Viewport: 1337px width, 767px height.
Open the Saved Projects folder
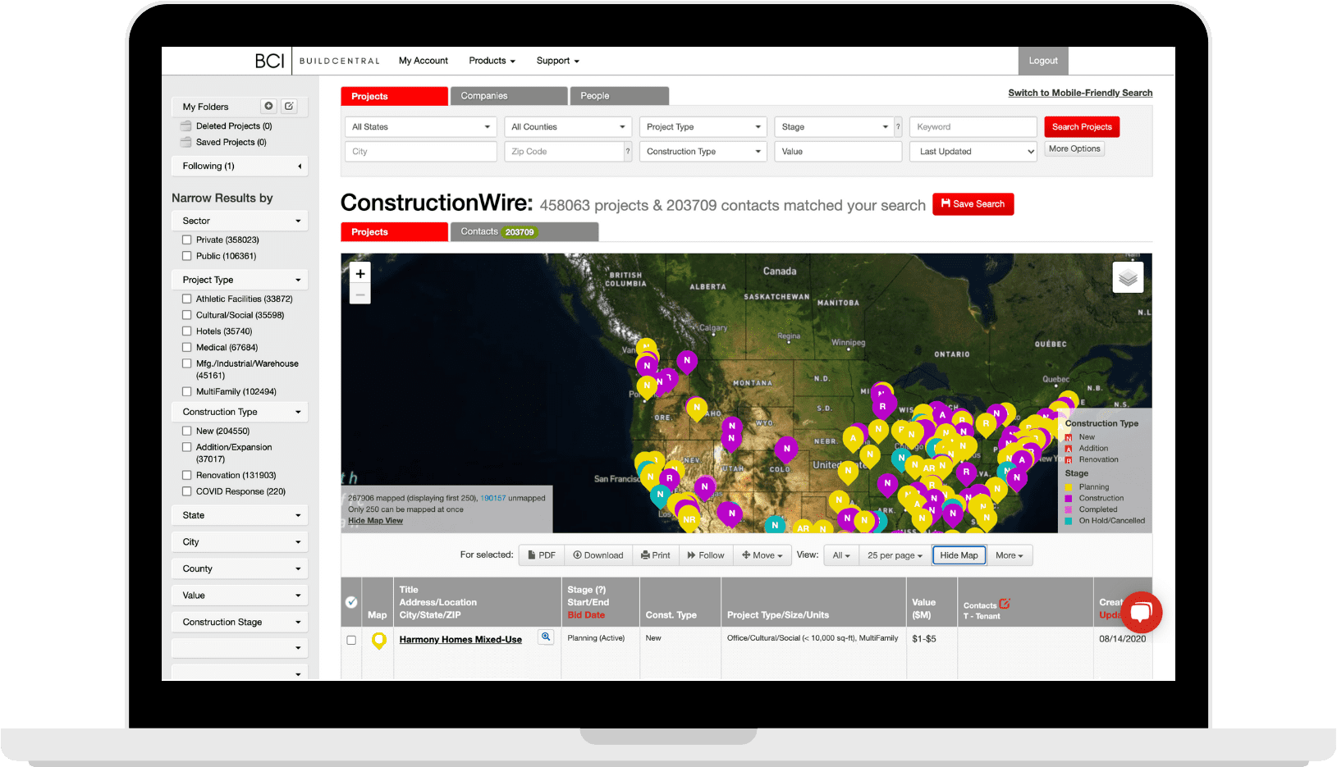point(231,142)
